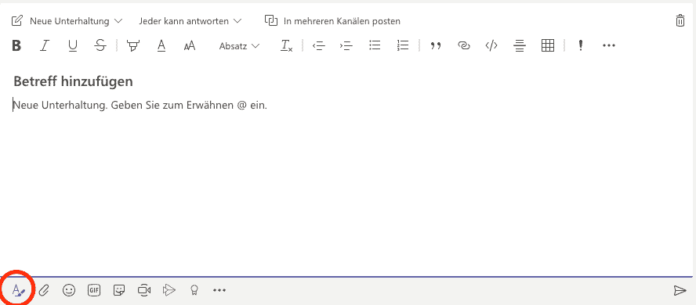Image resolution: width=696 pixels, height=305 pixels.
Task: Insert a table
Action: pos(548,45)
